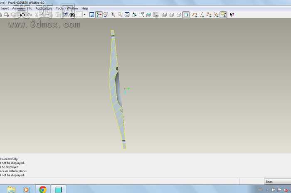Expand the selection box dropdown arrow
Viewport: 291px width, 193px height.
coord(84,15)
